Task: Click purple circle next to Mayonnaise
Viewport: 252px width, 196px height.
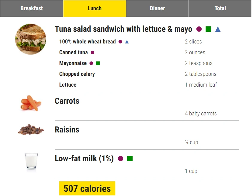Action: click(x=91, y=63)
